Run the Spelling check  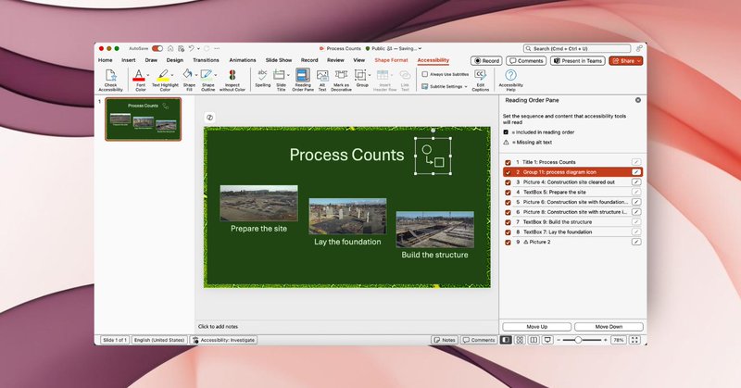(x=263, y=79)
